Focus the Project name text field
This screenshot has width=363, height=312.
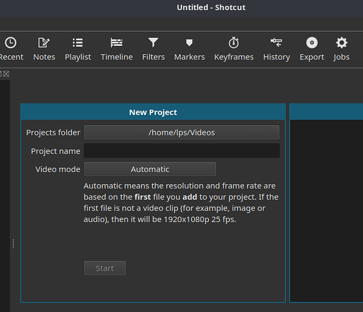pos(181,151)
